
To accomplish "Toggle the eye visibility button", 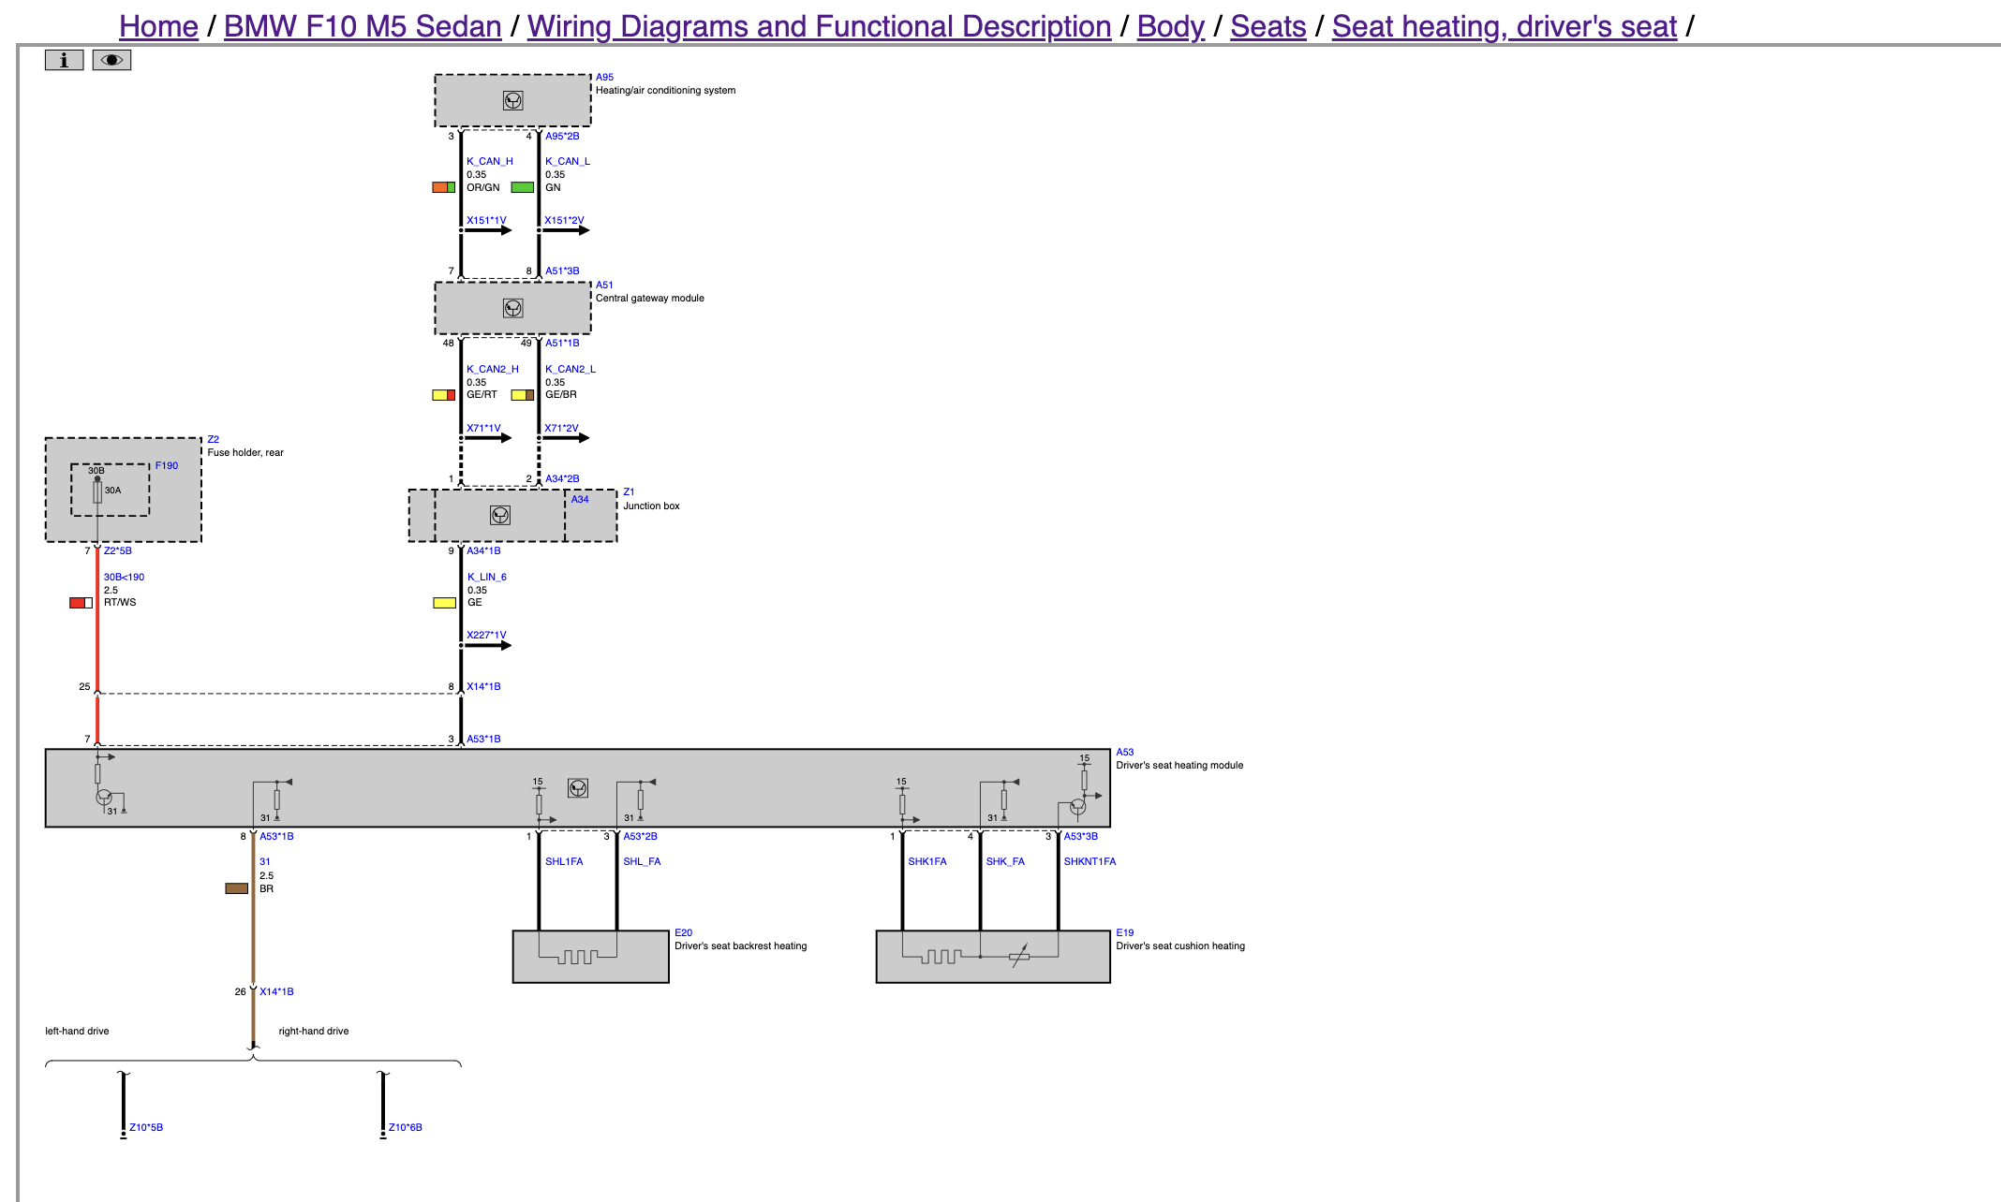I will [x=111, y=61].
